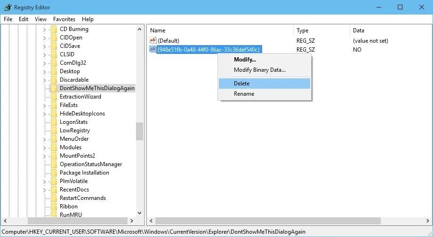Expand the ComDlg32 key
Viewport: 433px width, 237px height.
click(x=44, y=63)
